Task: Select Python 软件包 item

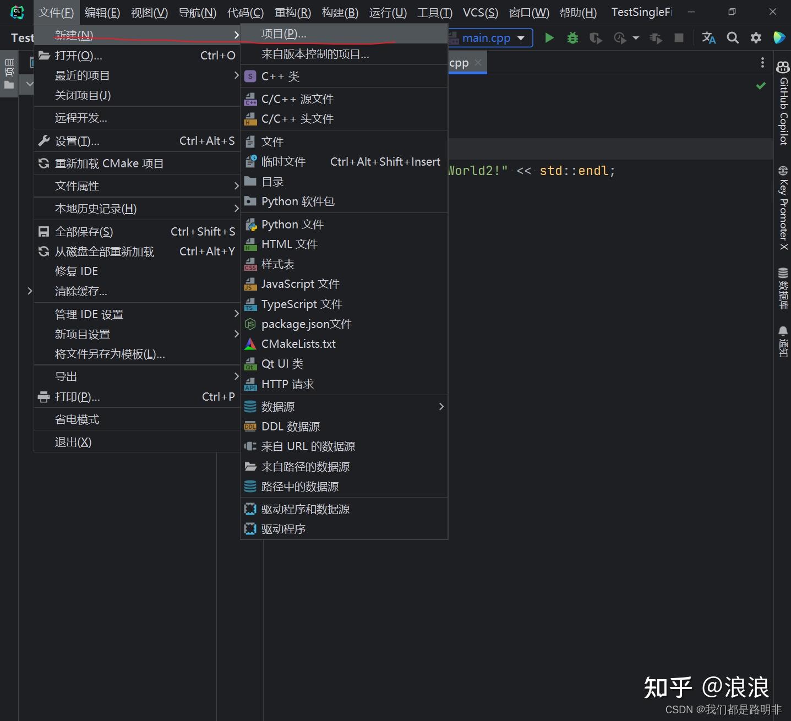Action: point(344,201)
